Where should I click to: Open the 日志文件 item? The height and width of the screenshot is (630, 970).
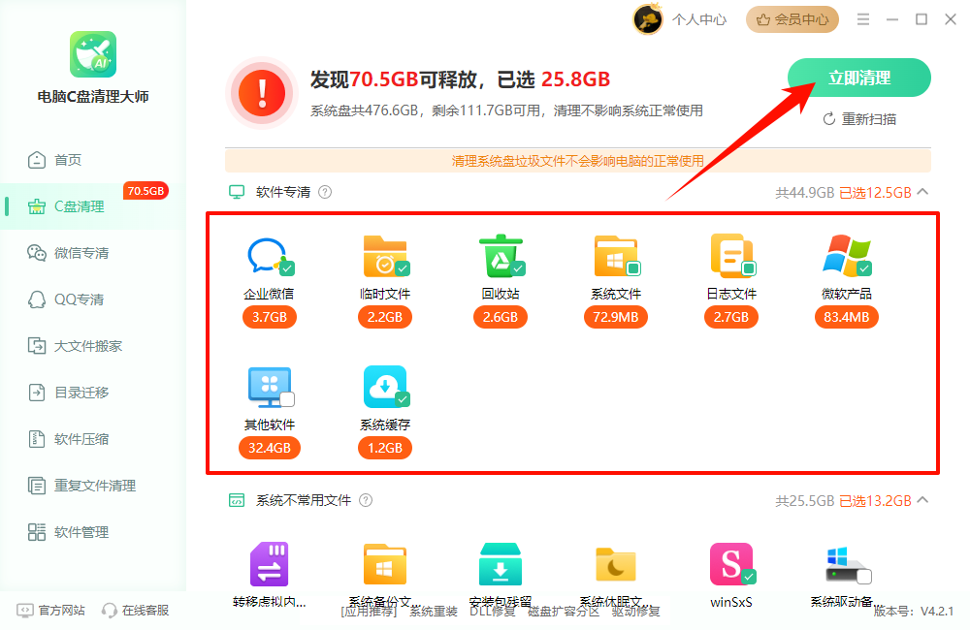tap(731, 255)
